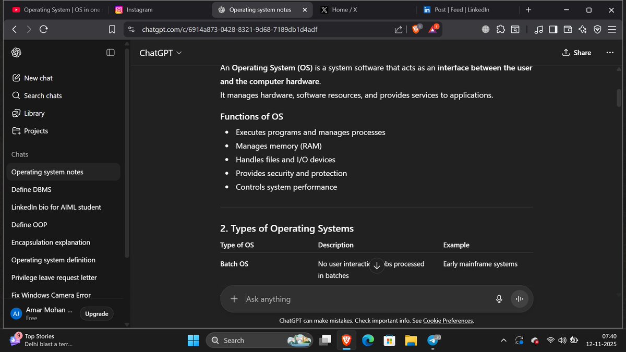Collapse the ChatGPT sidebar
The width and height of the screenshot is (626, 352).
(x=110, y=52)
